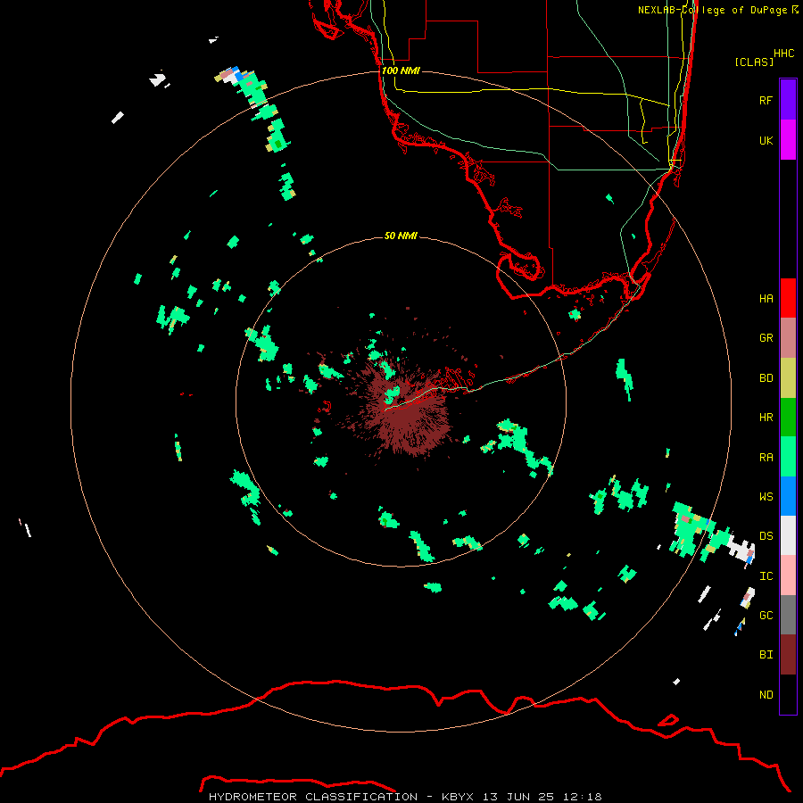The width and height of the screenshot is (803, 803).
Task: Click the RF purple legend swatch
Action: coord(788,99)
